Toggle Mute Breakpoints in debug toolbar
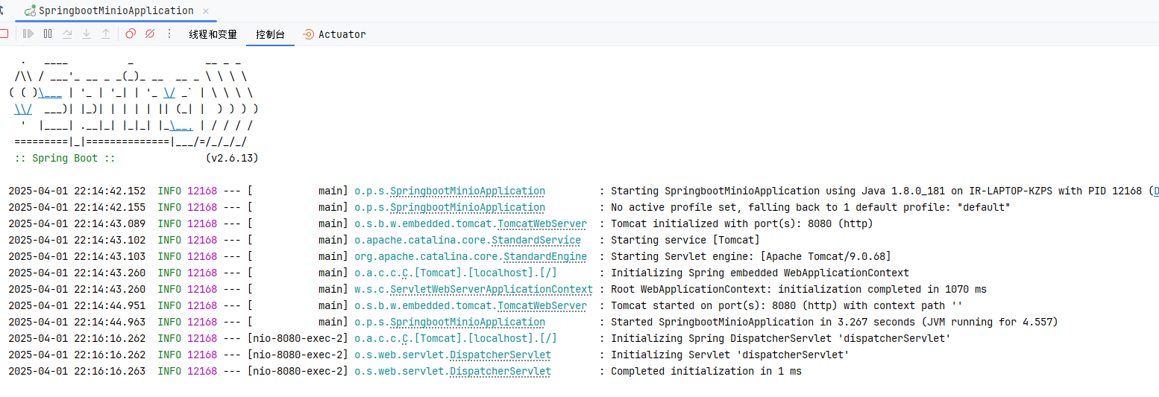This screenshot has width=1159, height=397. click(150, 34)
